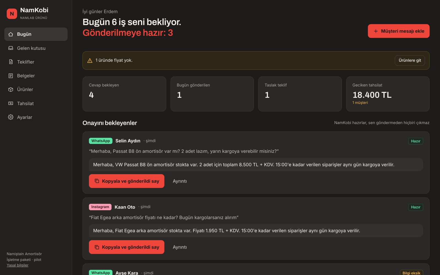Open the Bugün gönderilen stat card
Screen dimensions: 440x275
(212, 94)
